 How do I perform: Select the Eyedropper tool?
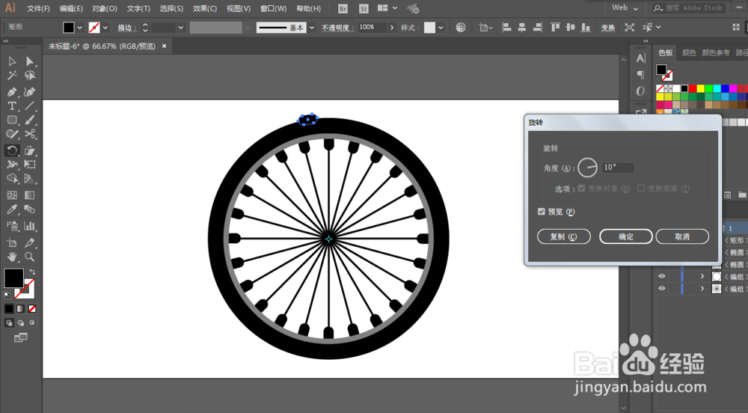12,209
